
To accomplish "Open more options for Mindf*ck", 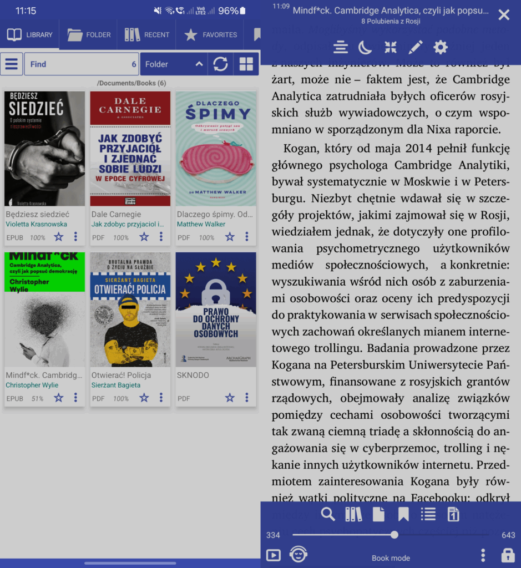I will 75,398.
